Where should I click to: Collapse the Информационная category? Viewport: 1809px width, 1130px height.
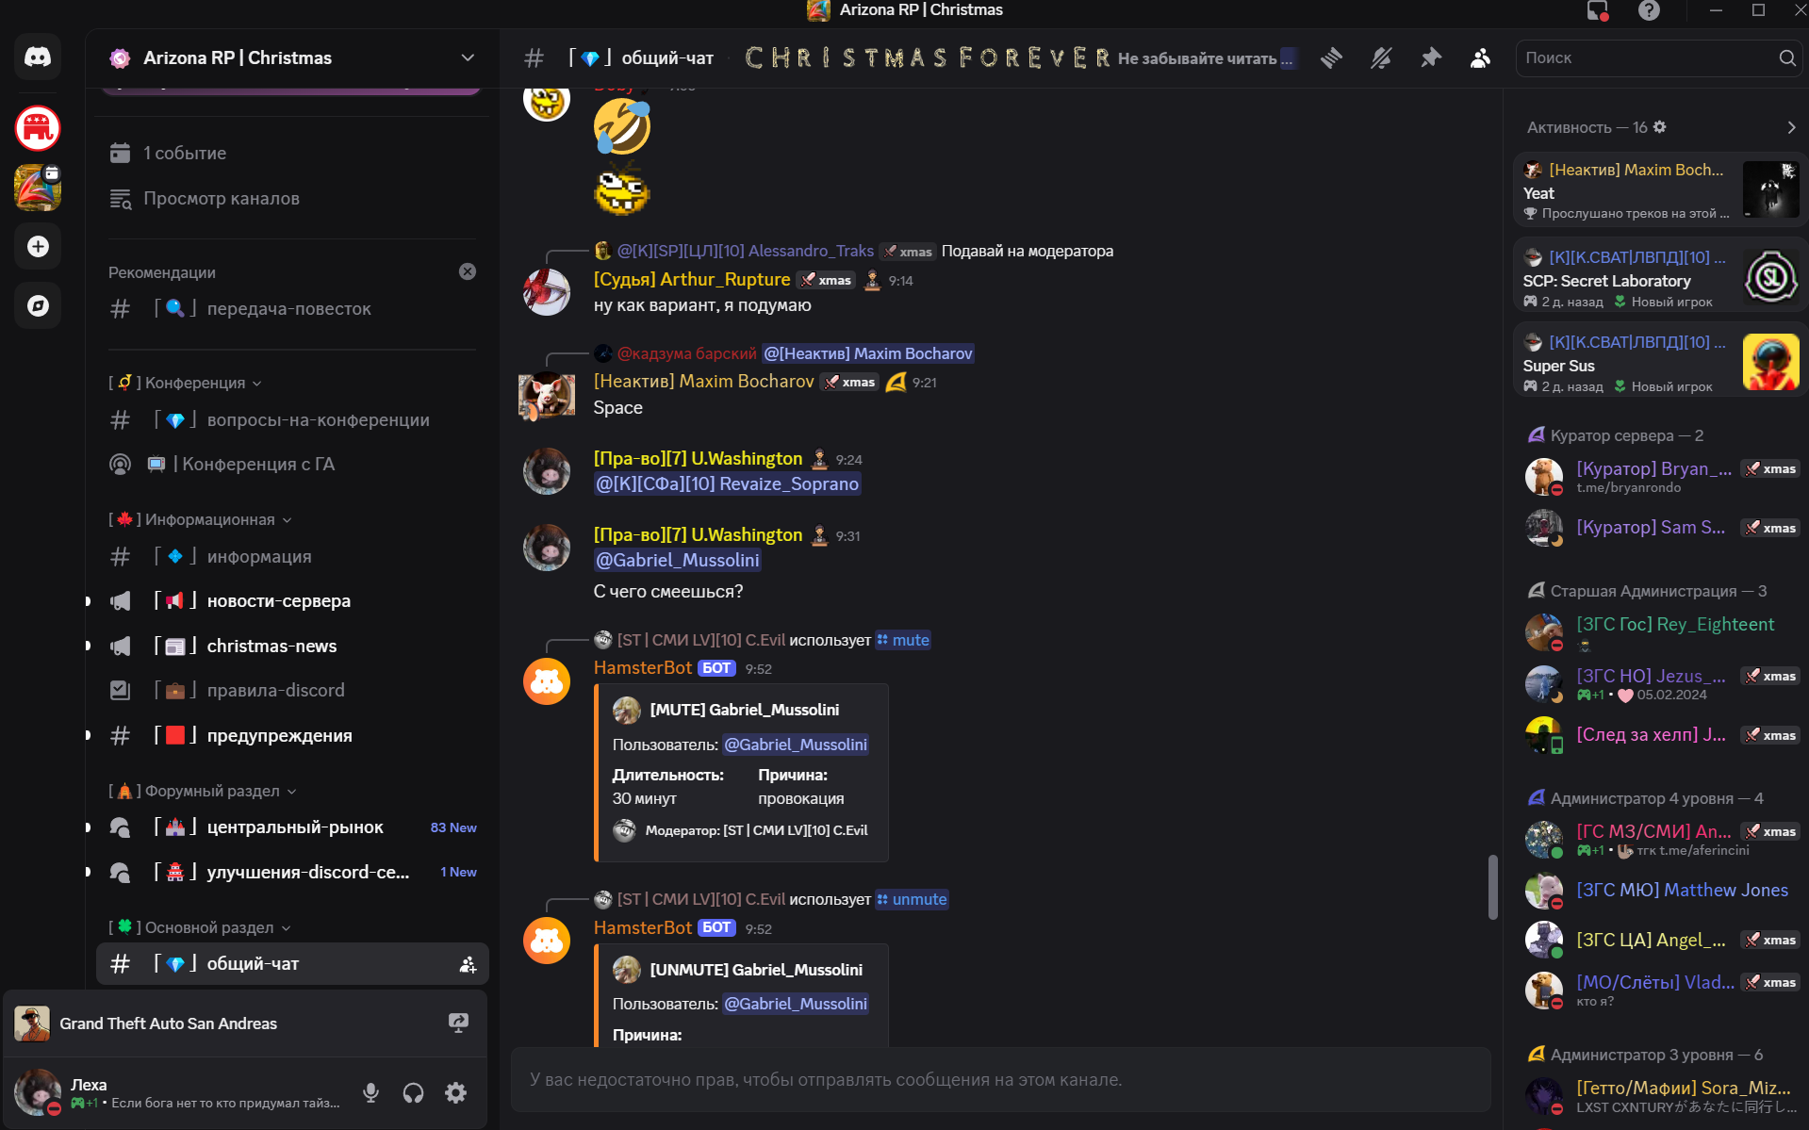click(200, 519)
